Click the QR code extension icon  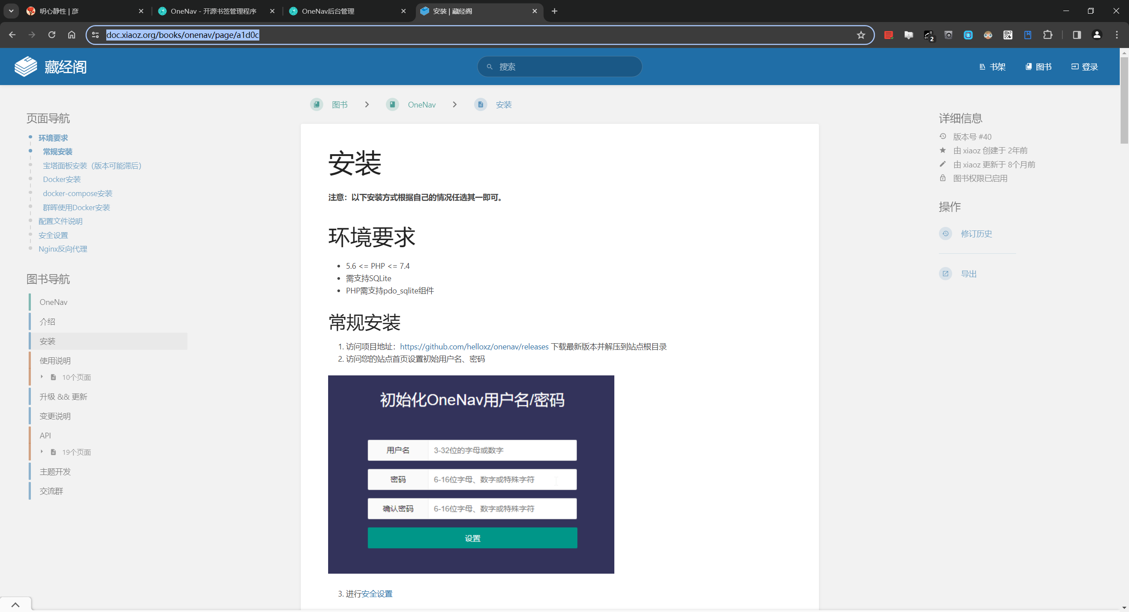[x=1008, y=35]
